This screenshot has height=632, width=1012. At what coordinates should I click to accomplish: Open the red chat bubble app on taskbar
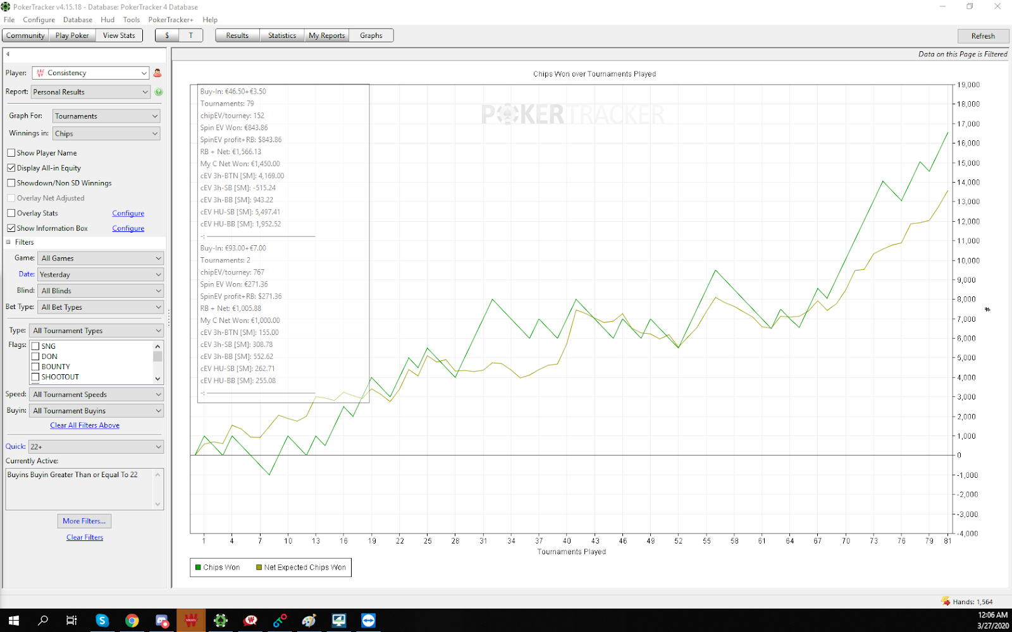point(250,621)
